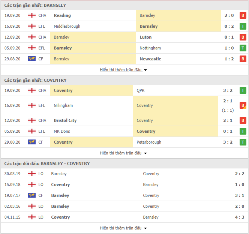Click the red B badge for Reading match

pos(243,15)
